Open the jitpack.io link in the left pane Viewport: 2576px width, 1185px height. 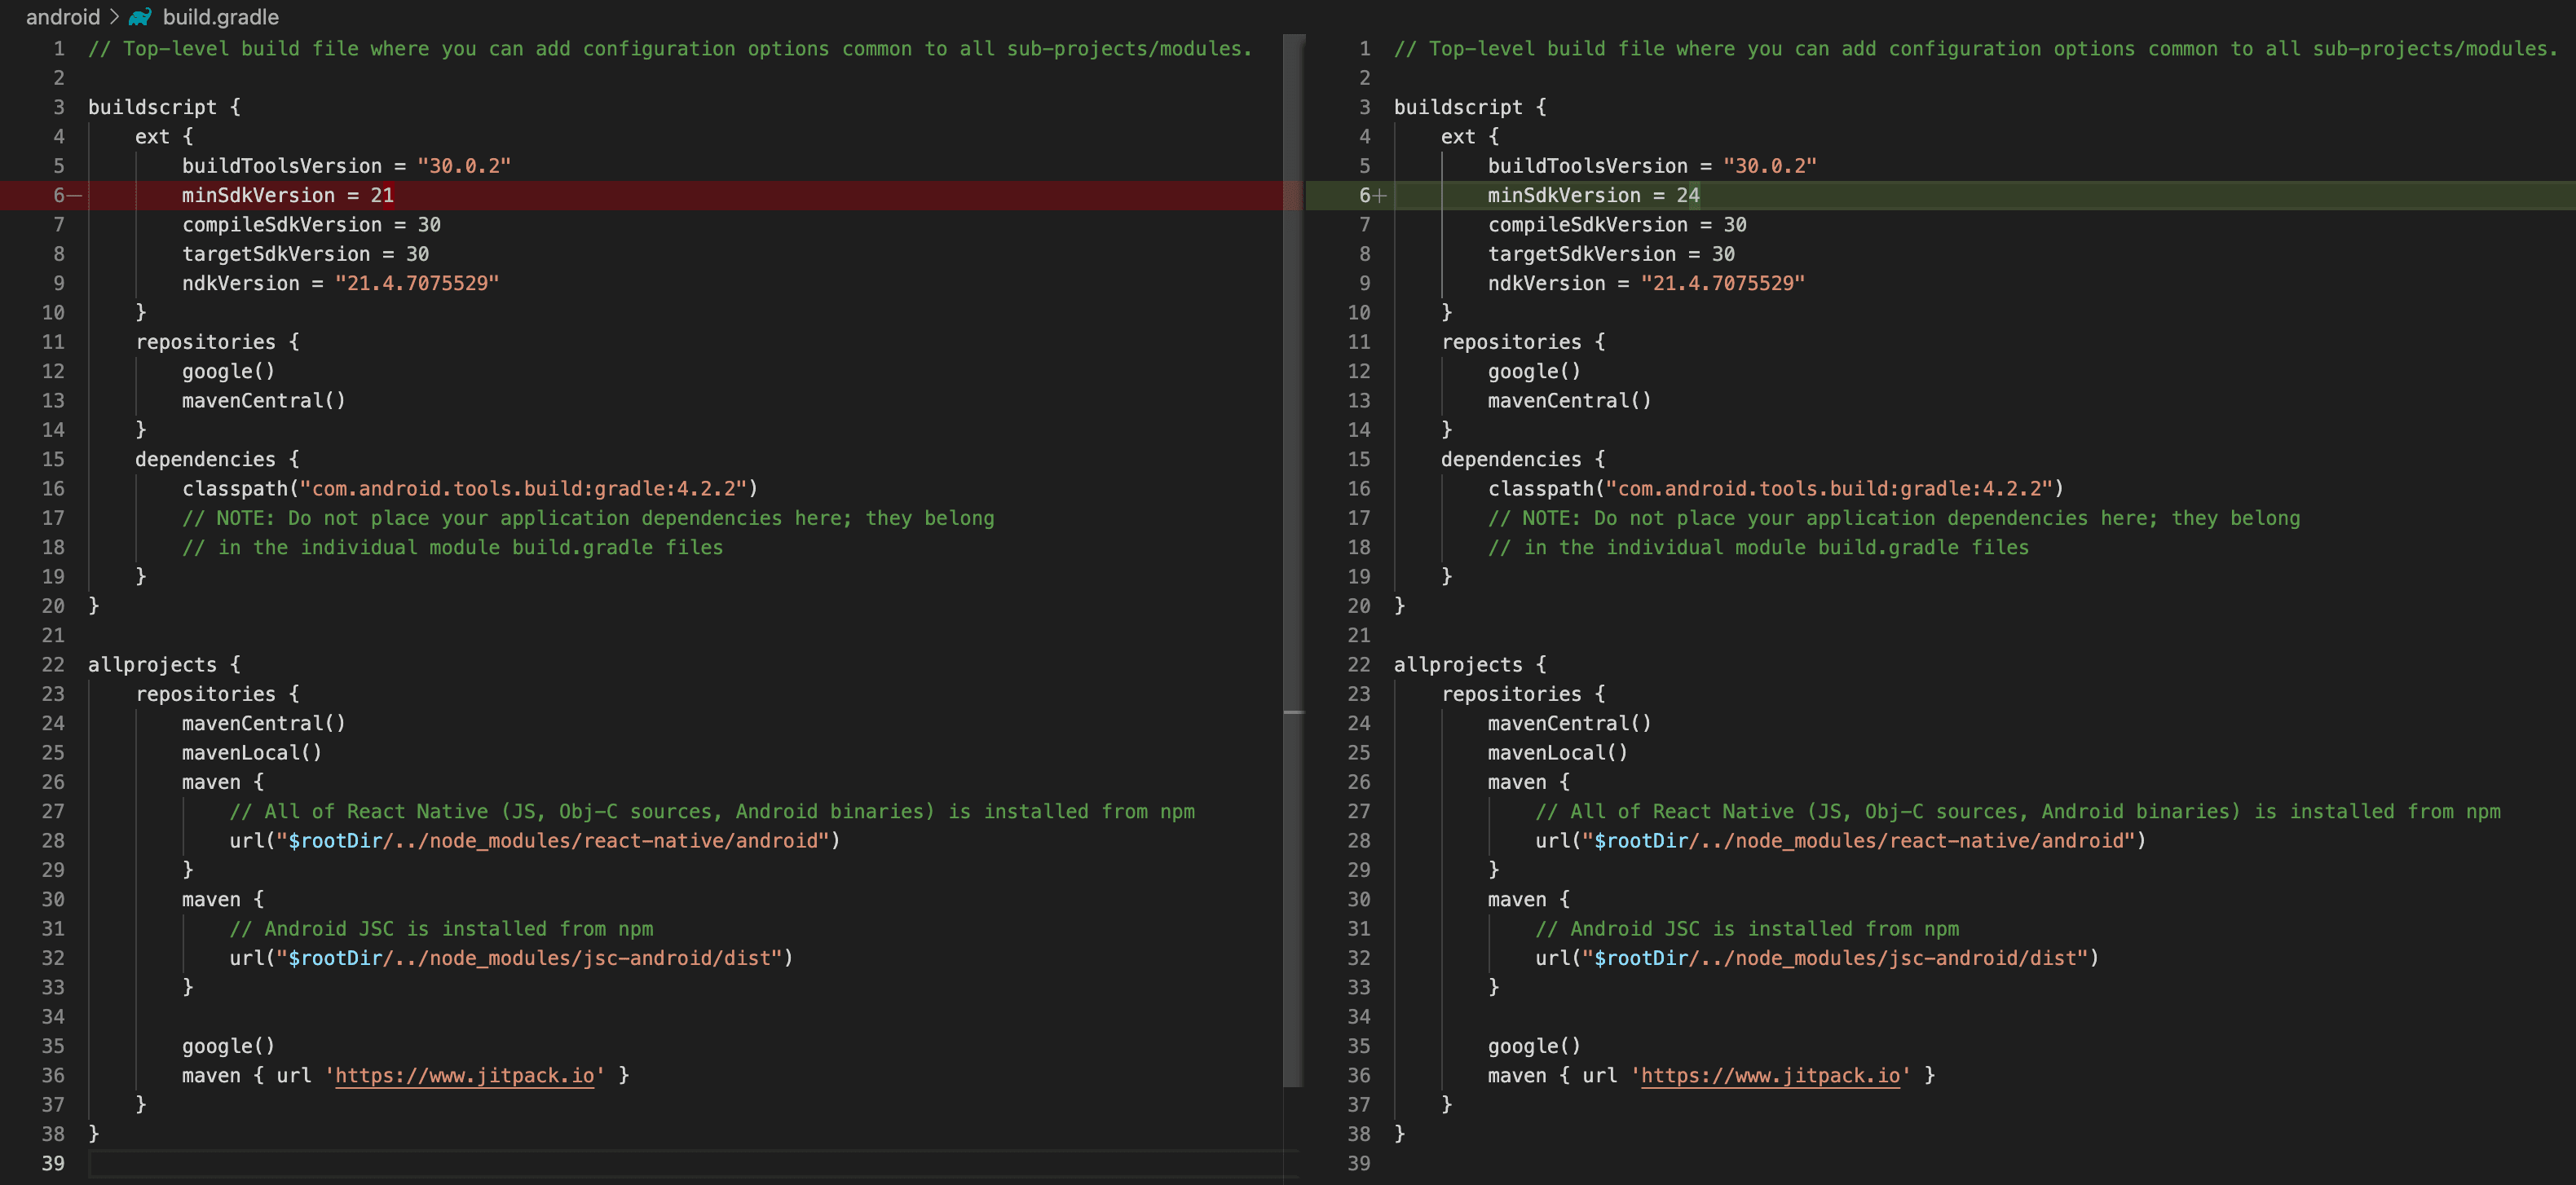tap(464, 1075)
